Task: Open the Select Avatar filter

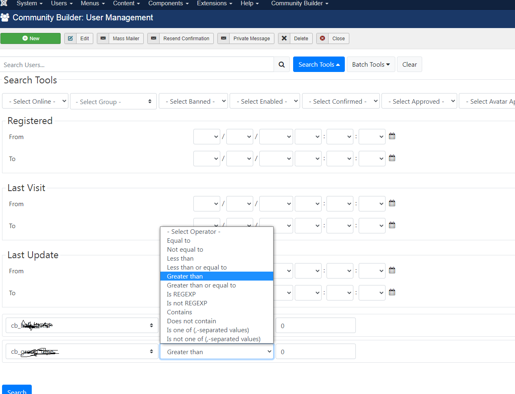Action: pyautogui.click(x=487, y=101)
